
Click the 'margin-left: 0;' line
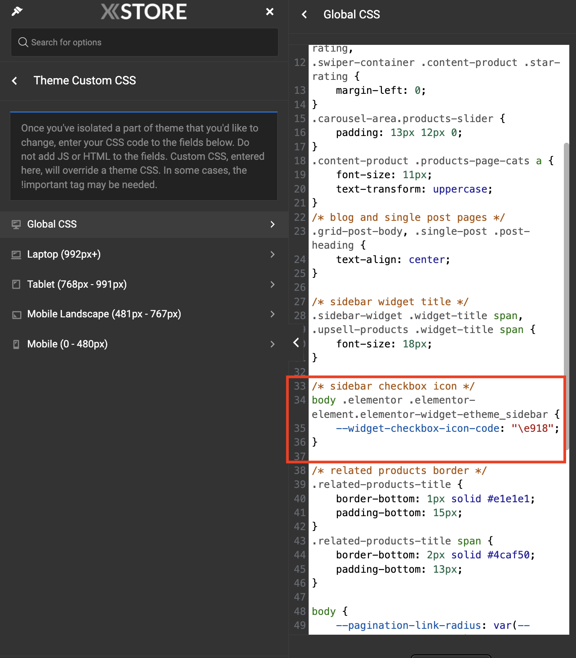point(381,90)
